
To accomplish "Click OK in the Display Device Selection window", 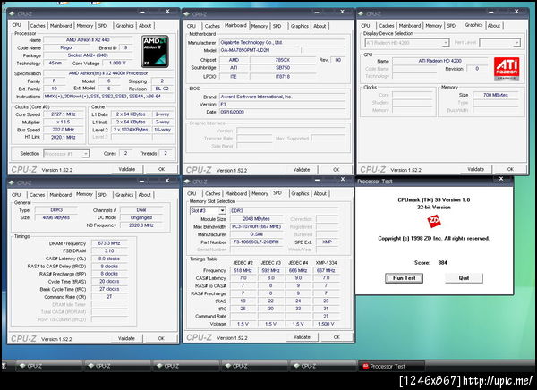I will point(511,169).
